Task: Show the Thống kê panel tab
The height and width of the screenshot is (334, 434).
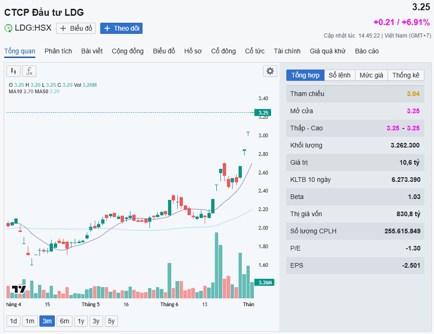Action: [406, 75]
